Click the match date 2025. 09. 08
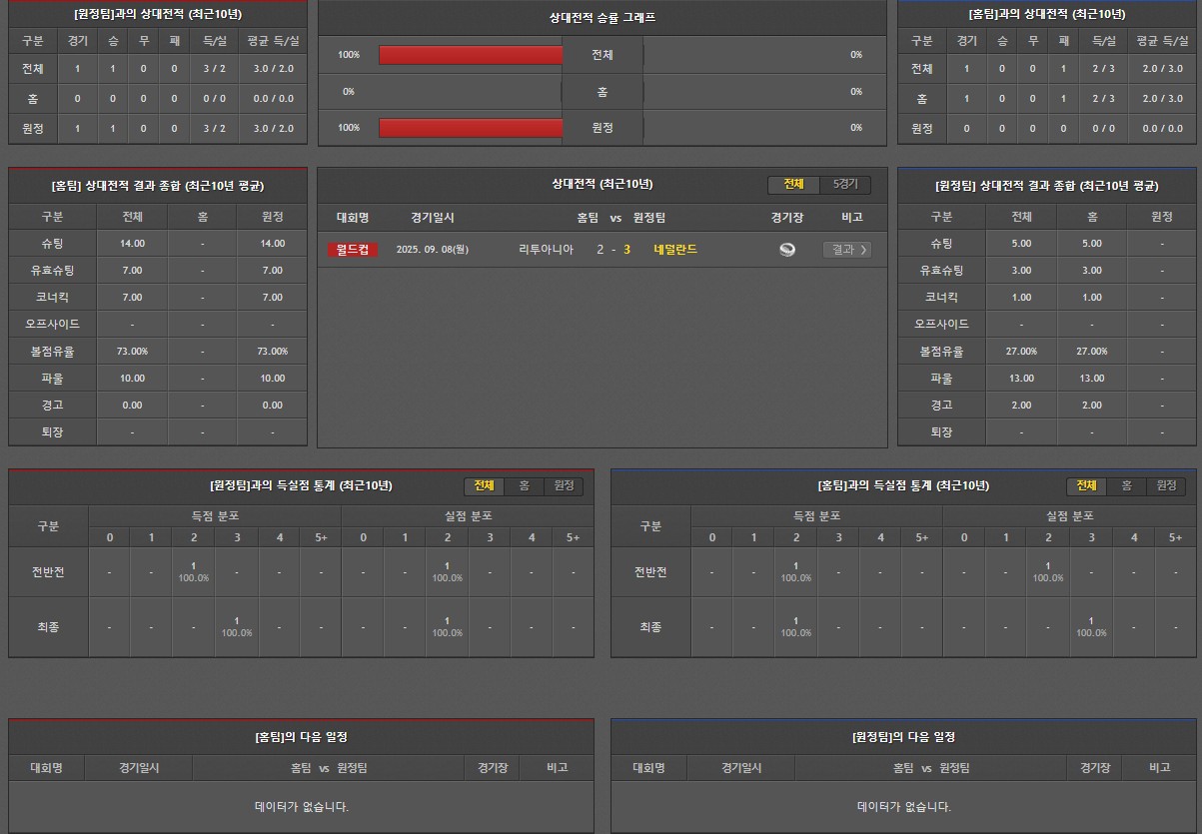1202x834 pixels. click(x=432, y=250)
